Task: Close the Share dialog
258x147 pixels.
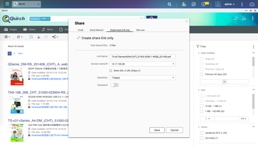Action: [186, 21]
